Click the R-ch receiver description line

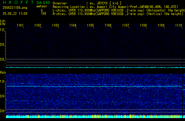118,14
